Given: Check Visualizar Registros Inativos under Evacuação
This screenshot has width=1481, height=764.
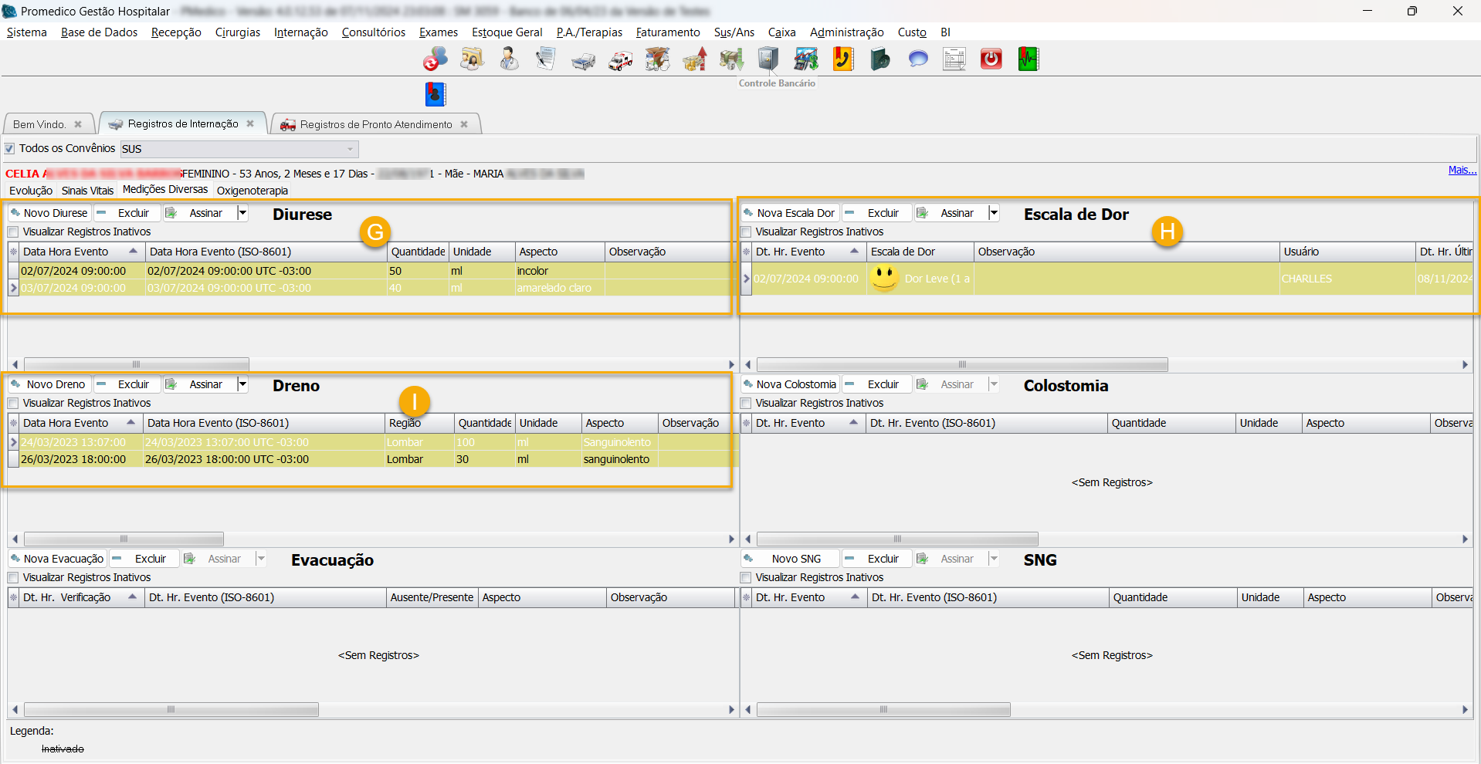Looking at the screenshot, I should click(13, 578).
